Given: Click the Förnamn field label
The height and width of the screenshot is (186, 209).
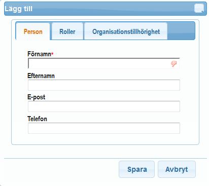Looking at the screenshot, I should (x=39, y=54).
